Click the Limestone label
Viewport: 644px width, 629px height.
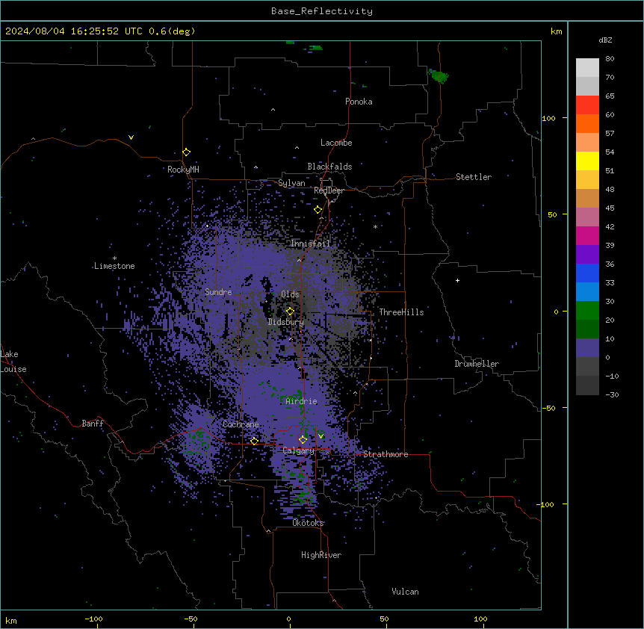[114, 266]
